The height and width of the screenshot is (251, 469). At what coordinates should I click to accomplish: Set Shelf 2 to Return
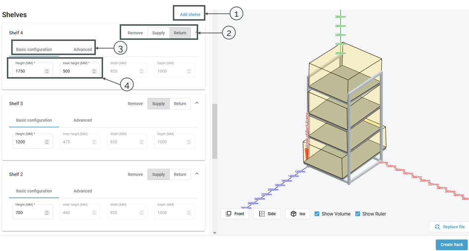pos(180,174)
